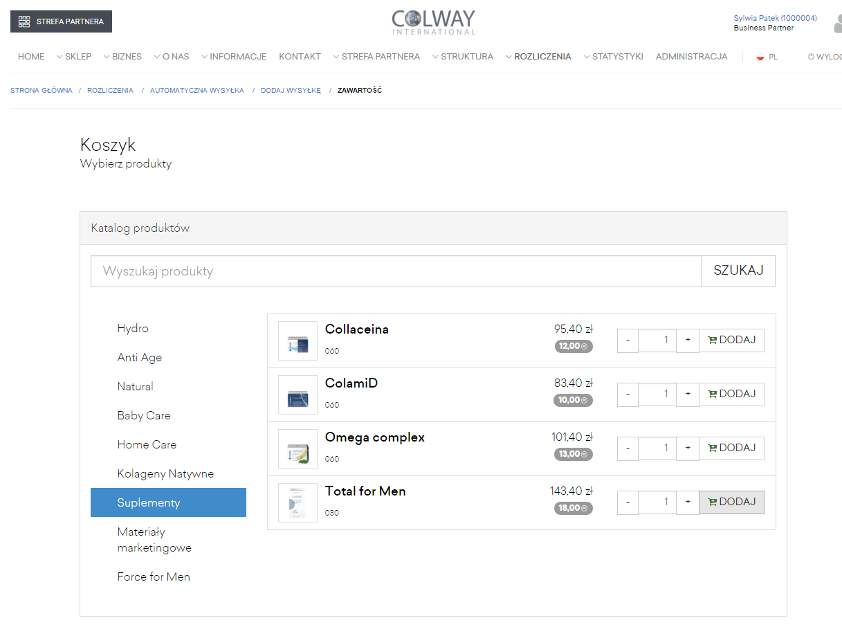The image size is (842, 627).
Task: Open Omega complex product thumbnail
Action: (298, 448)
